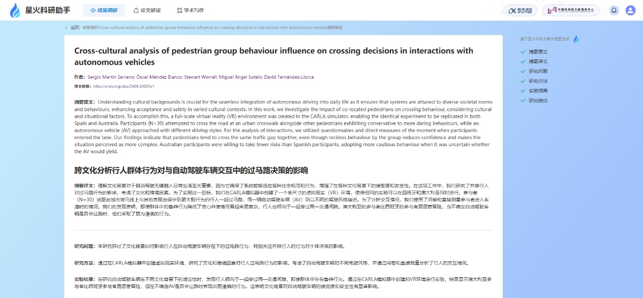Click the back chevron next to 返回

(x=66, y=27)
